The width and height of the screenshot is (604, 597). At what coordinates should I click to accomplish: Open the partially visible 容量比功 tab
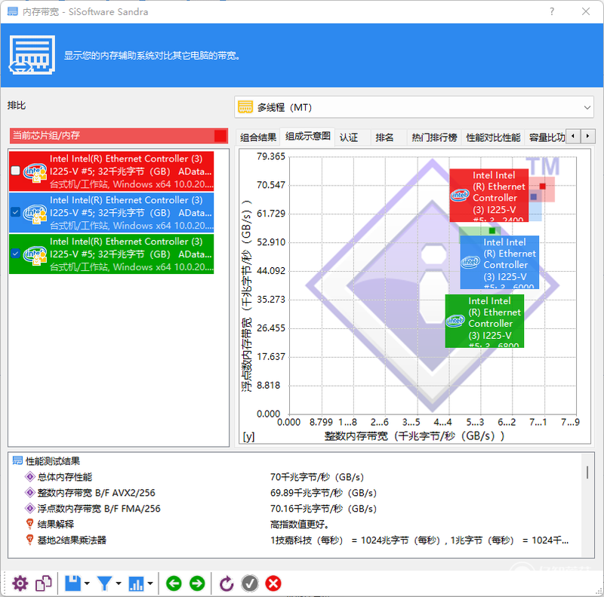click(x=547, y=137)
